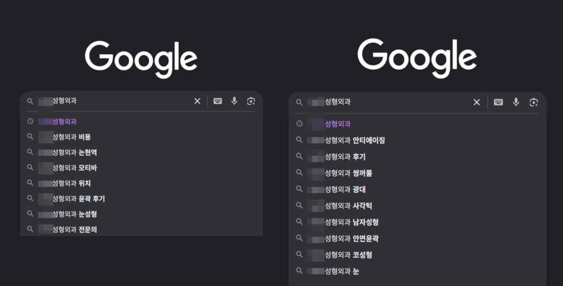Click the magnifier icon in left search box

coord(30,102)
